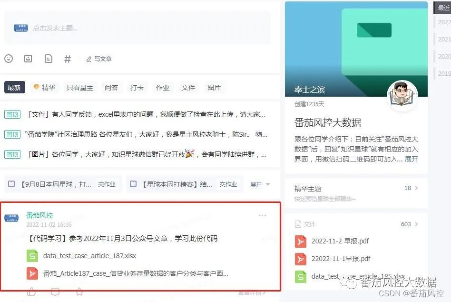The image size is (451, 302).
Task: Expand homework list with 展开 dropdown
Action: coord(260,184)
